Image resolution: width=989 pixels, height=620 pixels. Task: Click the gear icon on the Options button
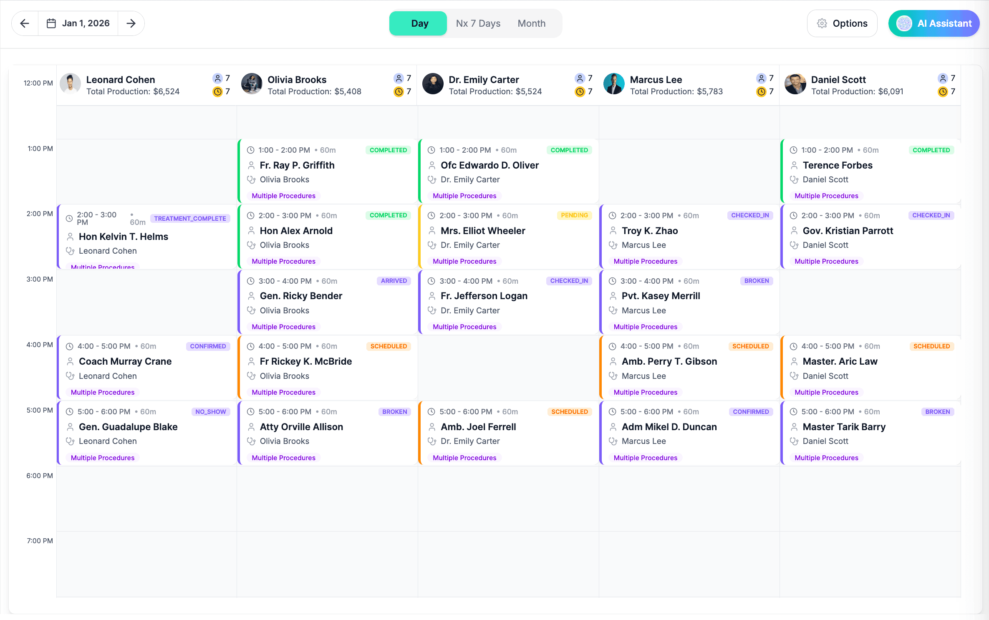tap(822, 23)
